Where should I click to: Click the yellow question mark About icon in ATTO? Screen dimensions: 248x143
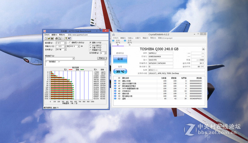coord(66,38)
